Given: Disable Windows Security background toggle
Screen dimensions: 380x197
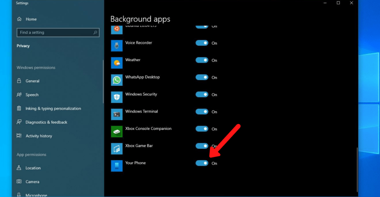Looking at the screenshot, I should pyautogui.click(x=202, y=94).
